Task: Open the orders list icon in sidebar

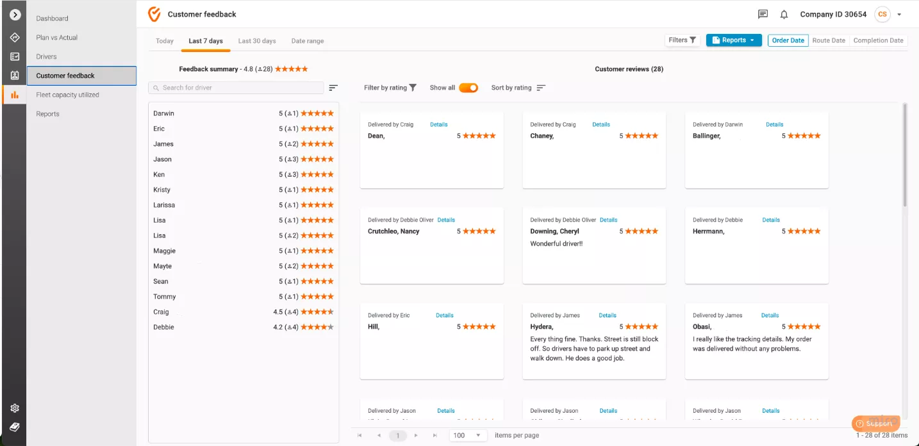Action: tap(15, 56)
